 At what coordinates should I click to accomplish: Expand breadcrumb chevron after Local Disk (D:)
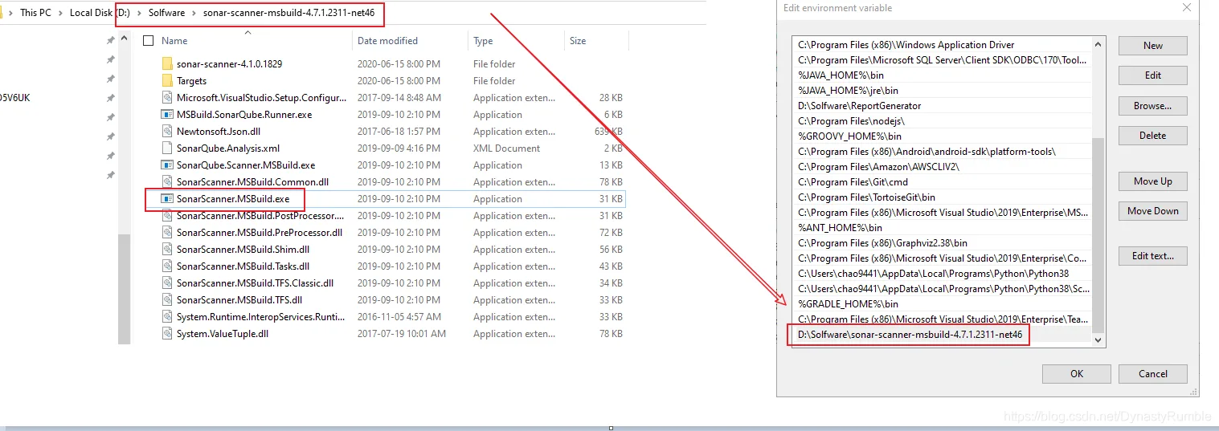point(138,13)
